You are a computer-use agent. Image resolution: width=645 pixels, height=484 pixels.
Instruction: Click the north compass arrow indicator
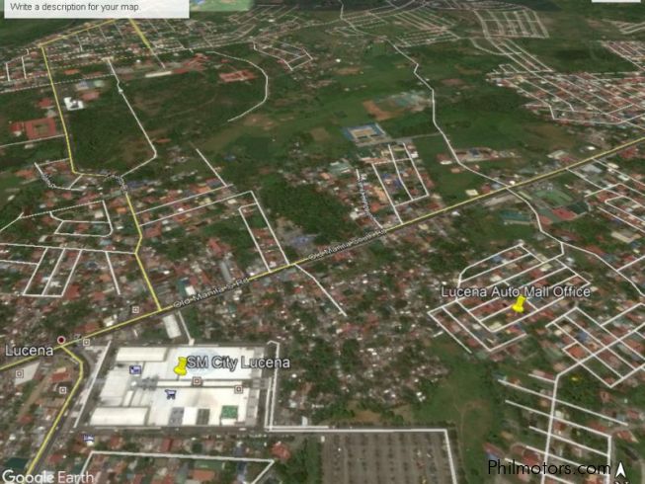point(621,469)
